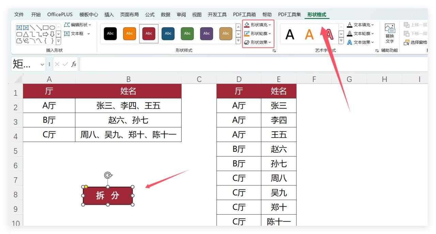Choose the rectangle shape in gallery
Screen dimensions: 436x234
click(46, 28)
